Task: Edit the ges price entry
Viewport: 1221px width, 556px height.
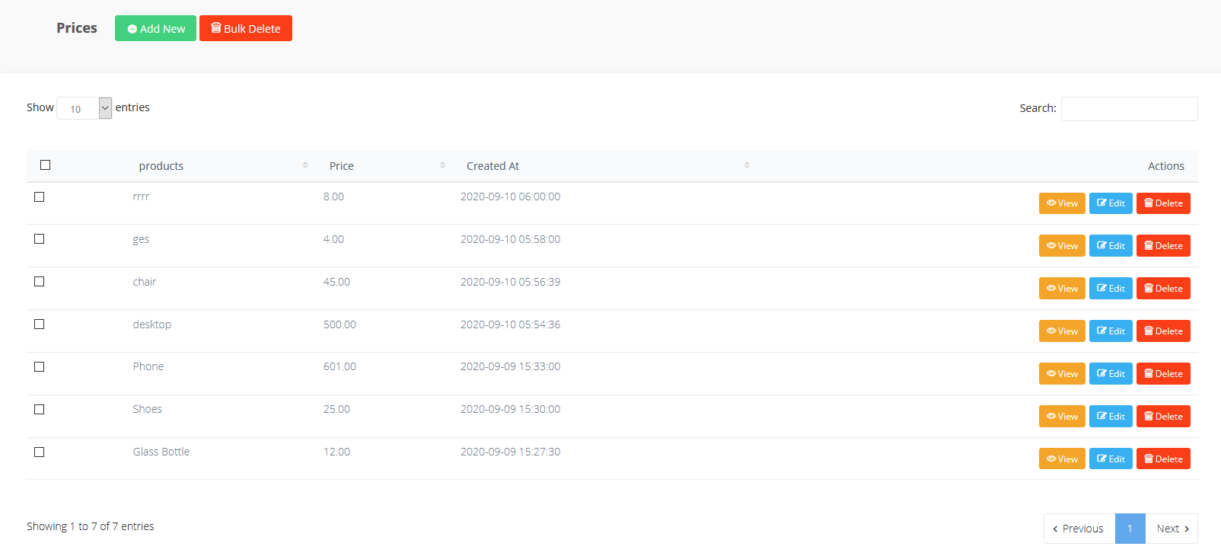Action: coord(1111,246)
